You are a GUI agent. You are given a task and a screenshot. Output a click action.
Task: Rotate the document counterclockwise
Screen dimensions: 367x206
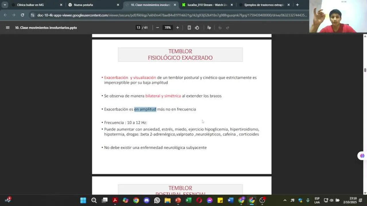pyautogui.click(x=197, y=28)
